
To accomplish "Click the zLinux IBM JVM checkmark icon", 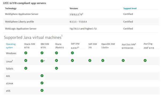I will click(x=42, y=83).
